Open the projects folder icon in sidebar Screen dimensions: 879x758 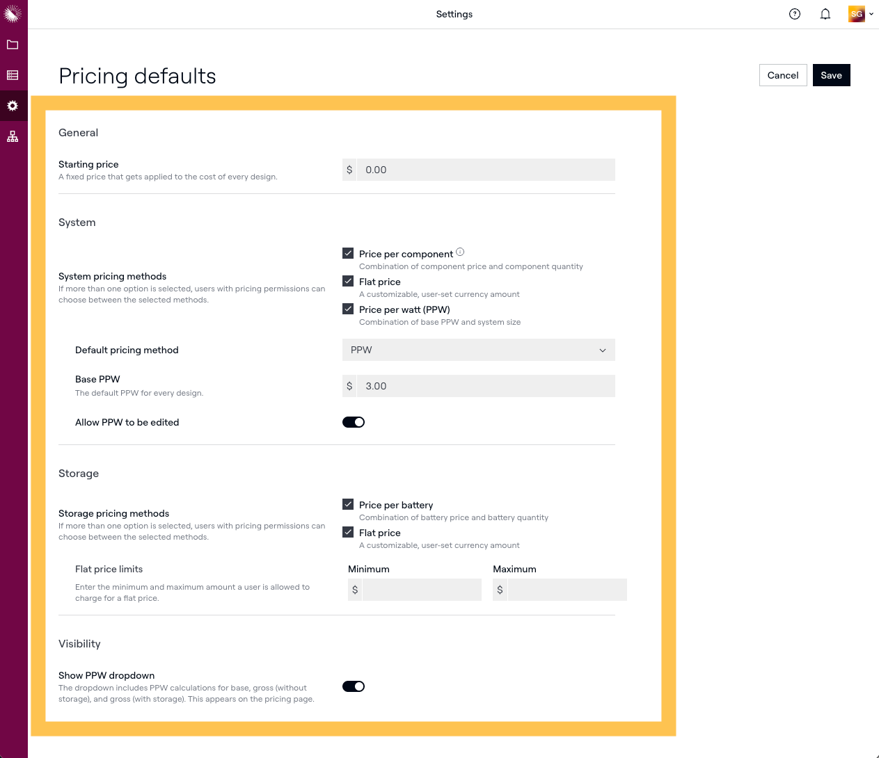tap(13, 45)
